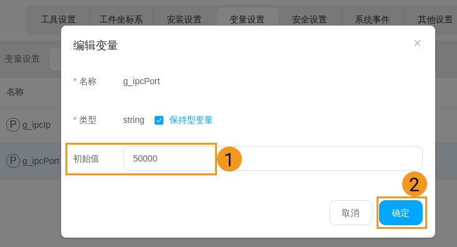This screenshot has width=457, height=247.
Task: Click the g_ipcPort name value in dialog
Action: click(142, 81)
